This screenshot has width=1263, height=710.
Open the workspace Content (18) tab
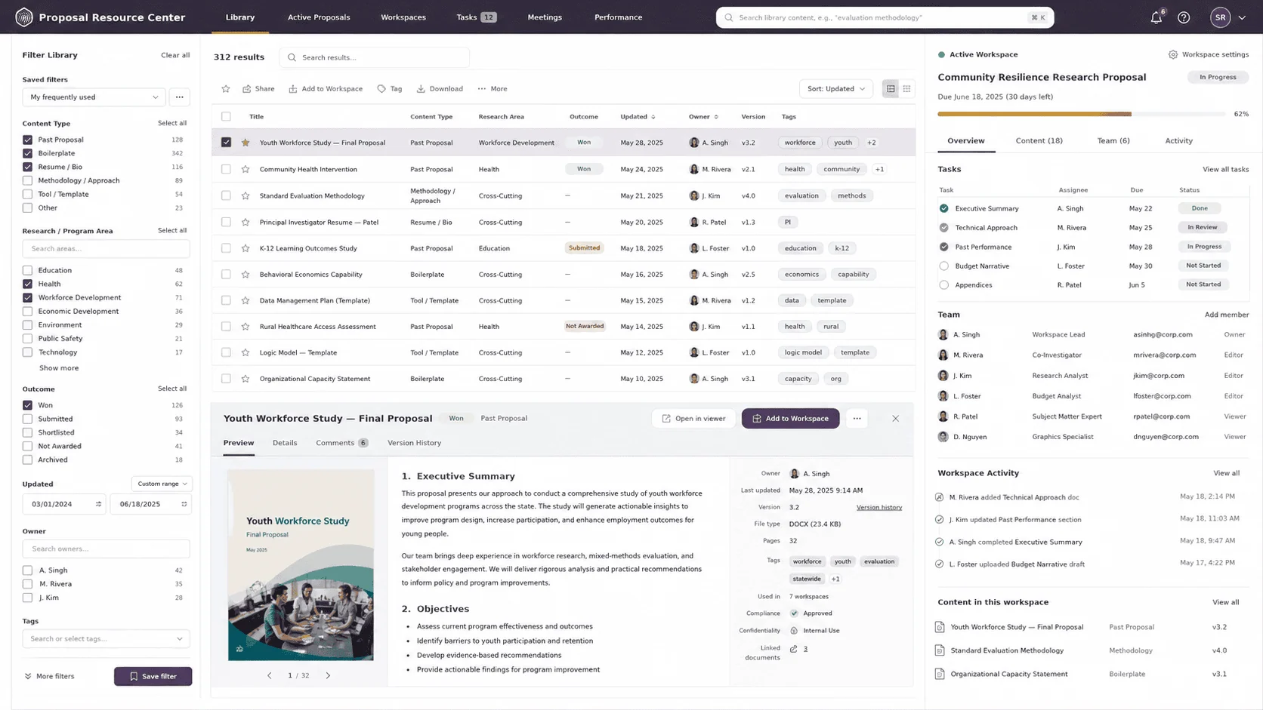[1039, 141]
